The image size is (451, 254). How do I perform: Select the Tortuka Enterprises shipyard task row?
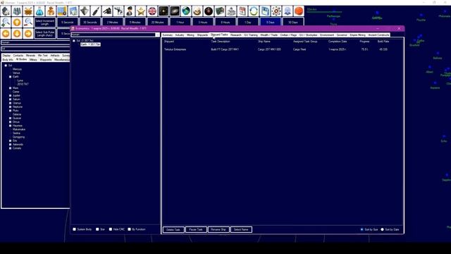click(x=282, y=49)
